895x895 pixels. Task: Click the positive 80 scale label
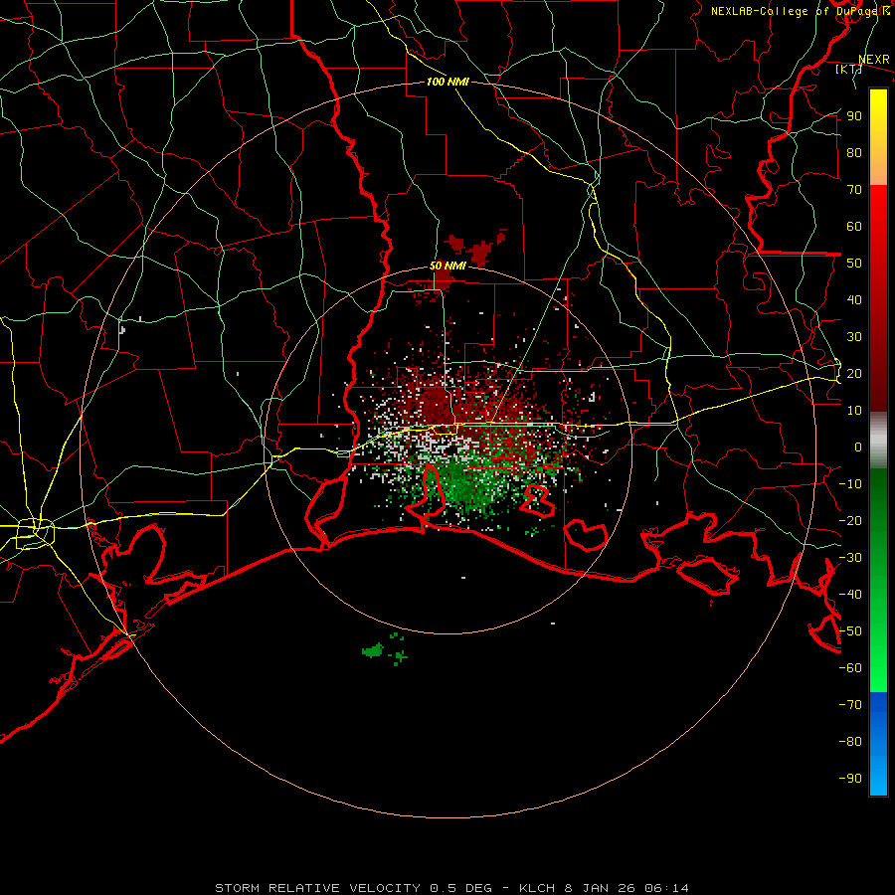(854, 152)
